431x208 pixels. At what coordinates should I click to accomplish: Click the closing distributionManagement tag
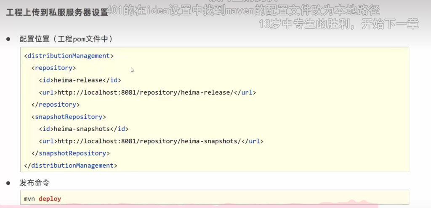pyautogui.click(x=71, y=165)
